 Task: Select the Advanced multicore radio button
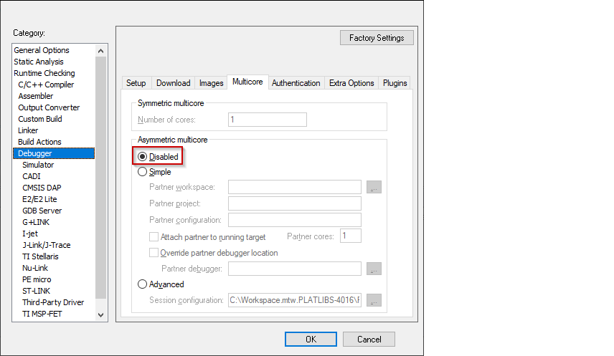(143, 284)
